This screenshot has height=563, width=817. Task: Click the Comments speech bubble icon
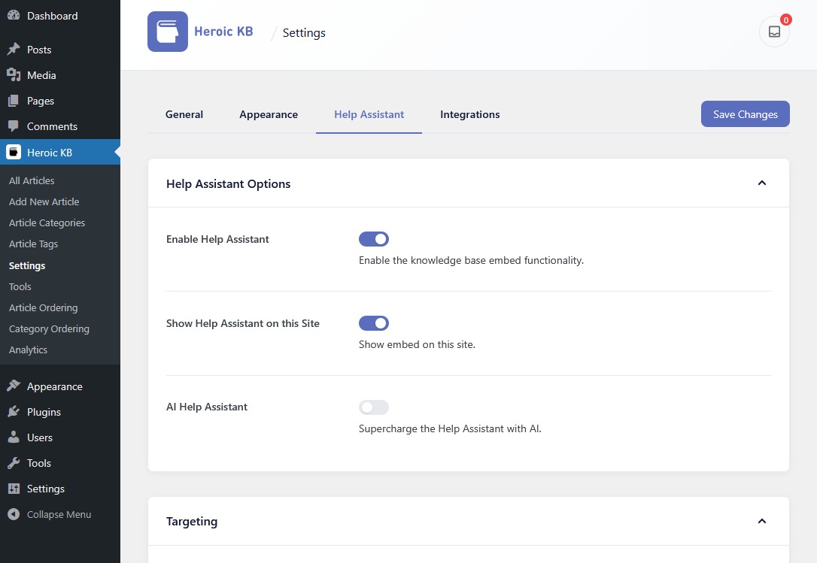point(14,126)
